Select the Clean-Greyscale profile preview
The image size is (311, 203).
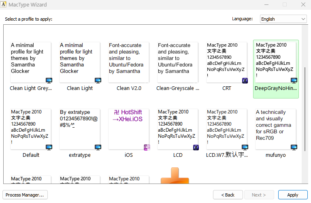click(178, 62)
